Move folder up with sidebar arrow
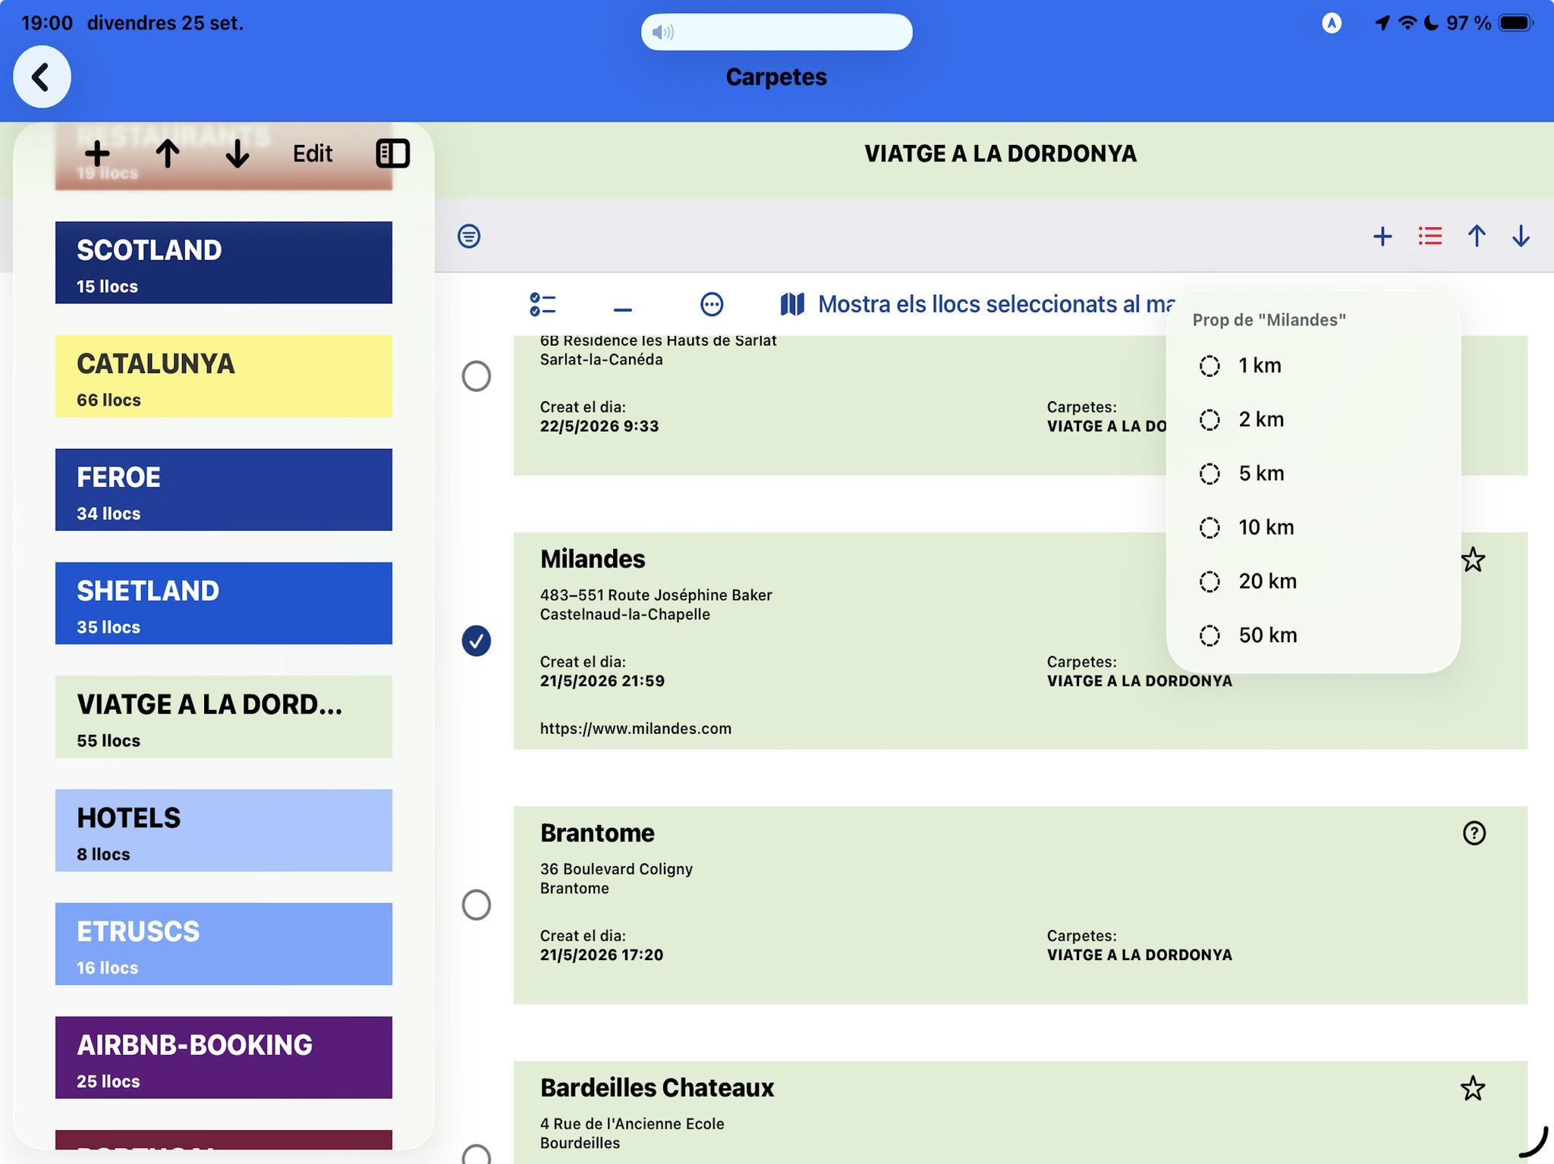Image resolution: width=1554 pixels, height=1164 pixels. click(x=168, y=154)
